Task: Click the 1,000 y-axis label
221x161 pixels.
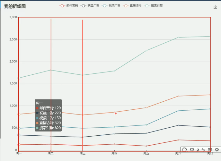Action: 13,106
